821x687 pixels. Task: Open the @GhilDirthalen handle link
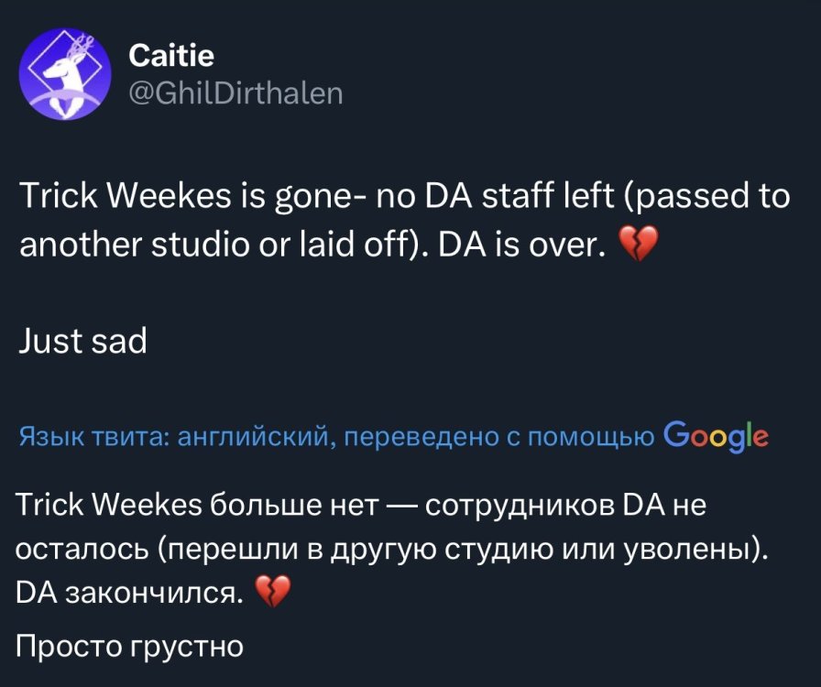point(235,93)
